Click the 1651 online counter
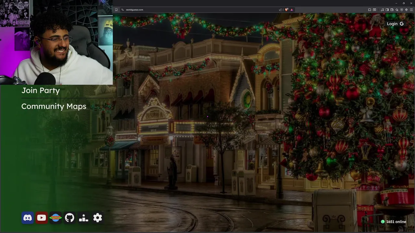Image resolution: width=415 pixels, height=233 pixels. point(393,222)
